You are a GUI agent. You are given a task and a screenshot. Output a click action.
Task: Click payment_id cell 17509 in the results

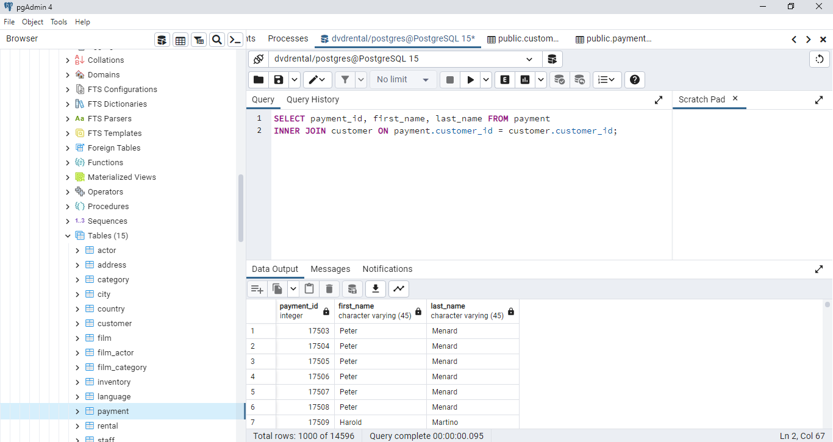click(x=306, y=422)
